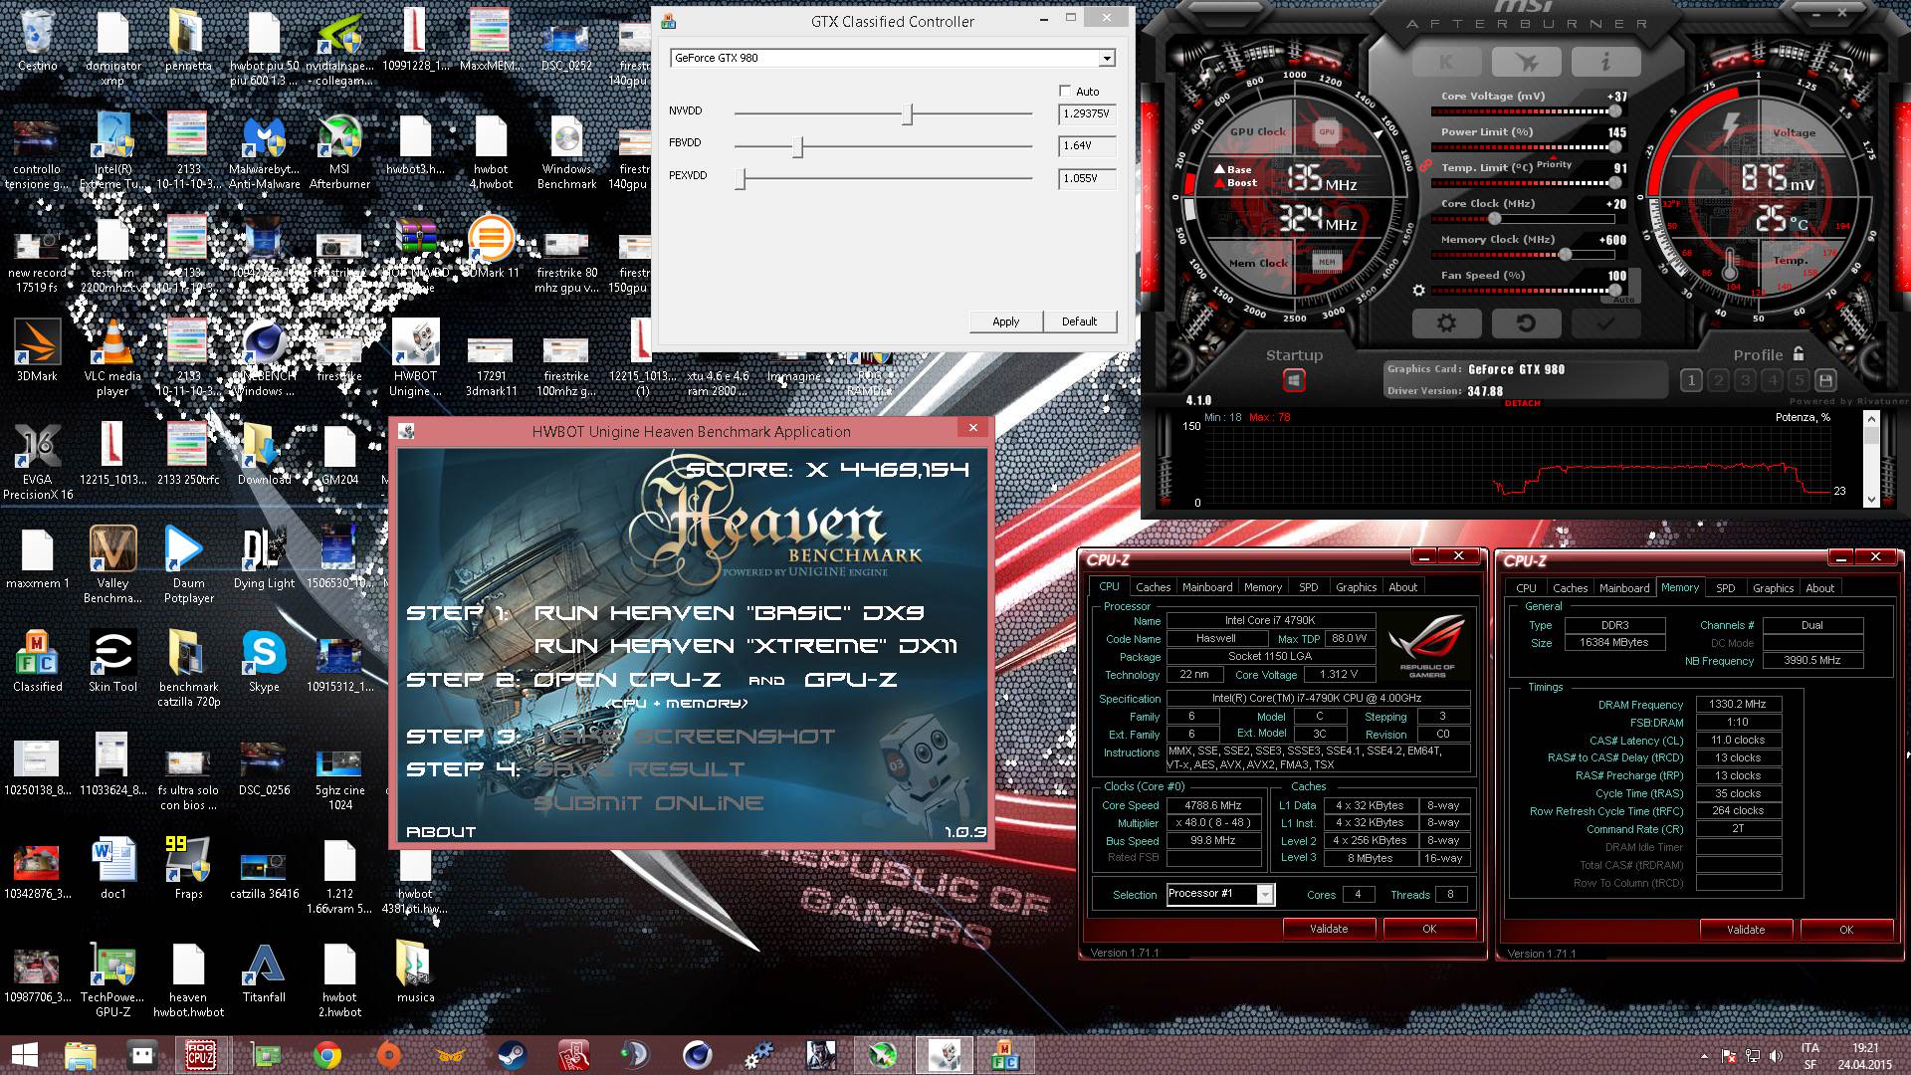Open the Afterburner info 'i' button
This screenshot has width=1911, height=1075.
(x=1605, y=62)
